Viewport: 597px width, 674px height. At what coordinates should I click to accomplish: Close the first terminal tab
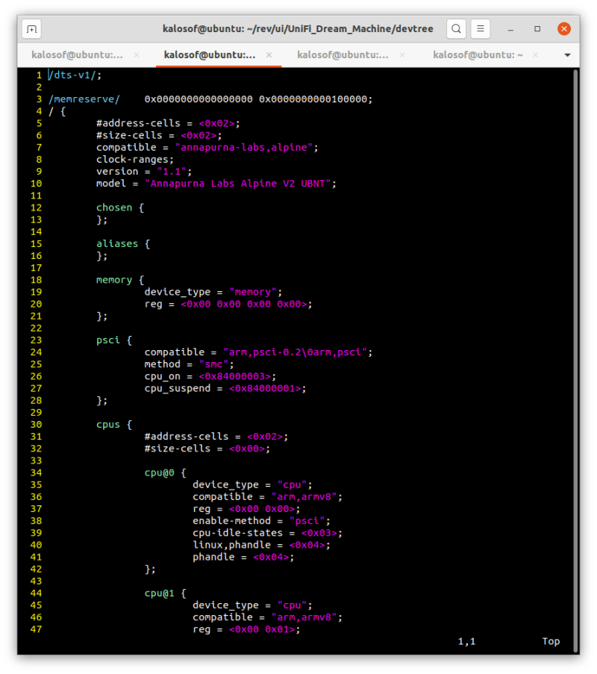point(137,54)
